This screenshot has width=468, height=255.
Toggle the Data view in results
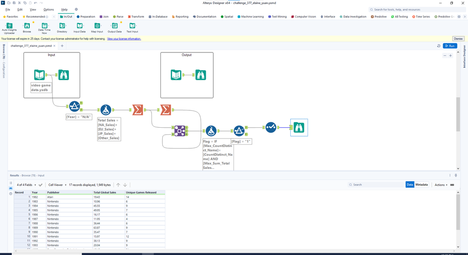(x=410, y=185)
